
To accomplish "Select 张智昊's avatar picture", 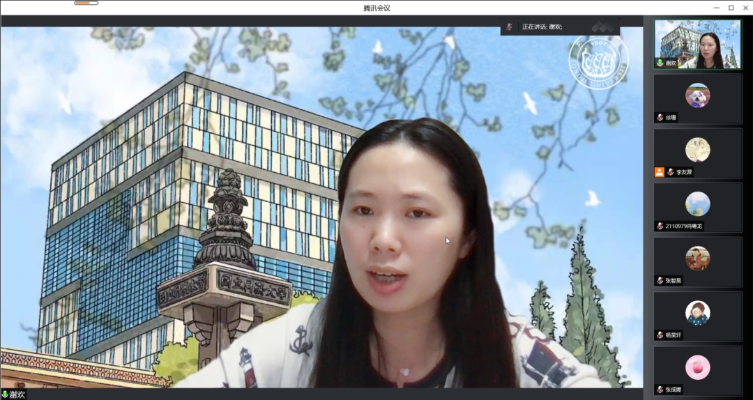I will (x=697, y=258).
